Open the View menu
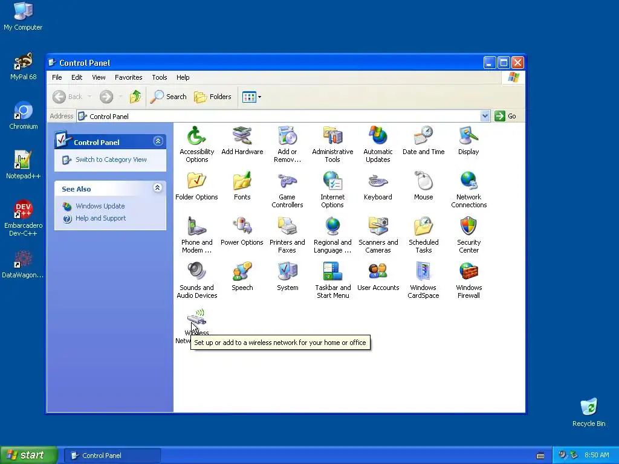The width and height of the screenshot is (619, 464). pyautogui.click(x=99, y=77)
